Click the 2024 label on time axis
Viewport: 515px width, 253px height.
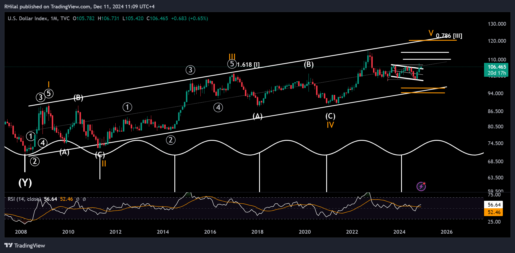[x=399, y=232]
